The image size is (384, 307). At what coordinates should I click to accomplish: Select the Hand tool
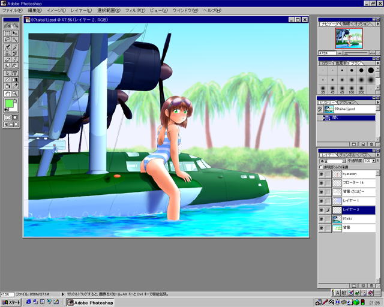click(x=8, y=94)
